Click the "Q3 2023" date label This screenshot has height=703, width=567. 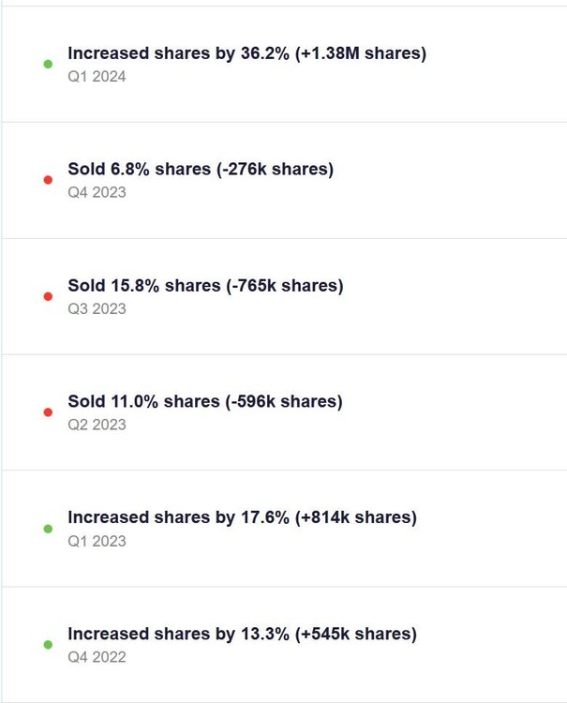click(97, 308)
